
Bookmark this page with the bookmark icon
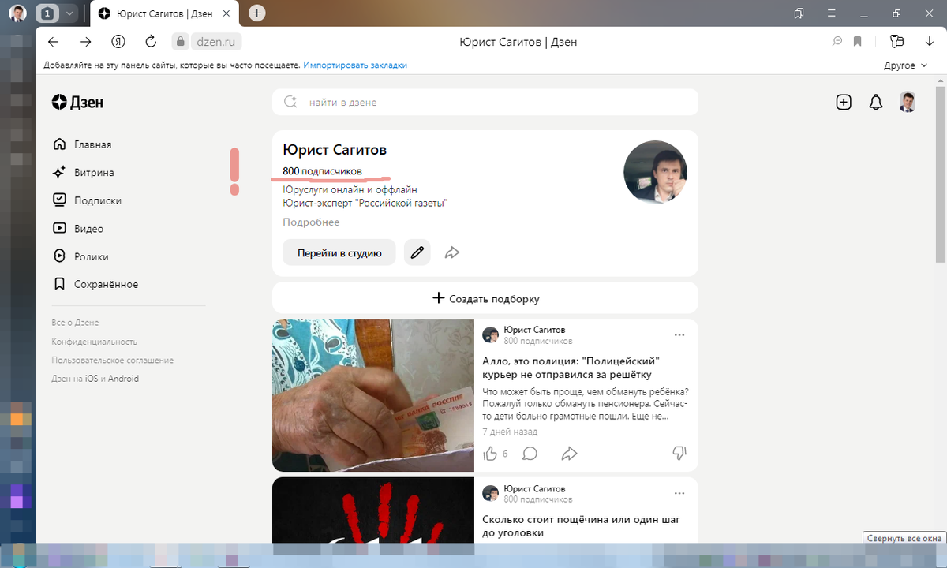(x=858, y=42)
